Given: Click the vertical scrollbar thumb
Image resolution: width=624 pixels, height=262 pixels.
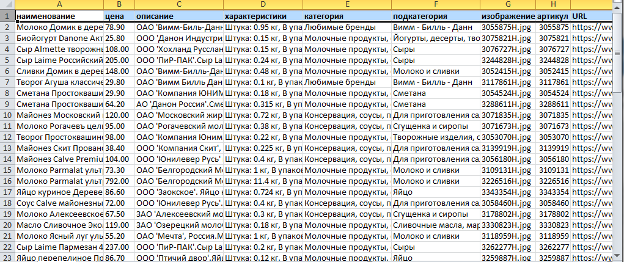Looking at the screenshot, I should pyautogui.click(x=617, y=53).
